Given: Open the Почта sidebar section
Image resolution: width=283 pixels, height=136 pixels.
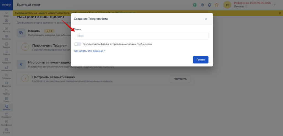Looking at the screenshot, I should pos(7,100).
